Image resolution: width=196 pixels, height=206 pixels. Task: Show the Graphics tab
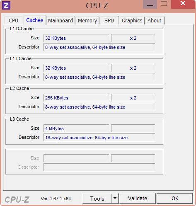coord(132,20)
